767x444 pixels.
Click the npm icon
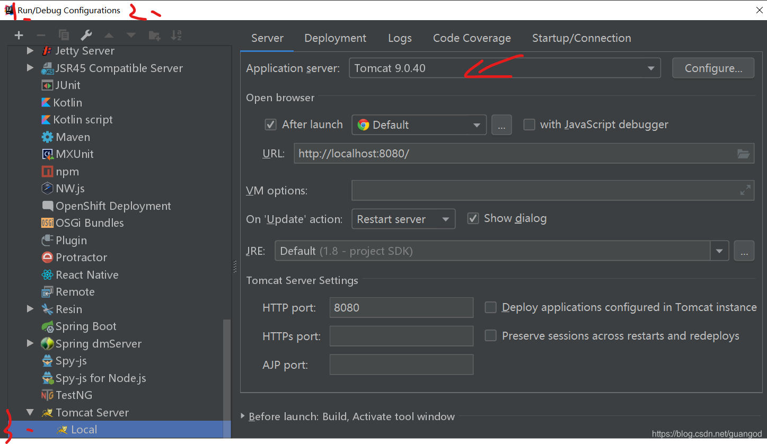(47, 172)
